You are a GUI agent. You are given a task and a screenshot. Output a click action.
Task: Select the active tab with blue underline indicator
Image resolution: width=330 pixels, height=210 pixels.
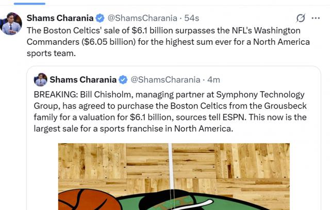click(x=29, y=2)
